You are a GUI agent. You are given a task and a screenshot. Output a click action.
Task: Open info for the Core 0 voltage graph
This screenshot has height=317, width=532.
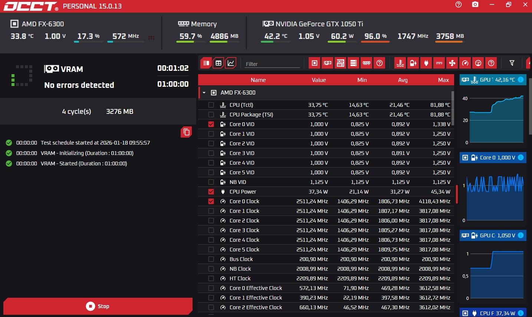[520, 158]
